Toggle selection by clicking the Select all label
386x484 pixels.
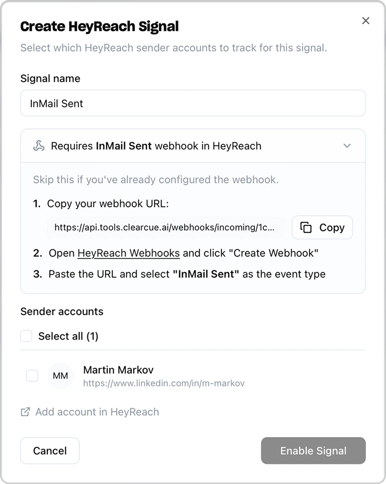pyautogui.click(x=68, y=336)
